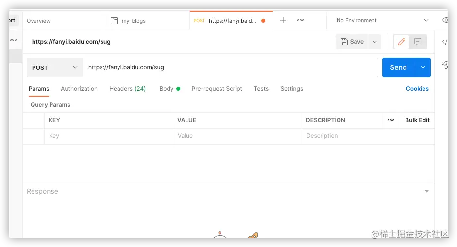Viewport: 457px width, 247px height.
Task: Click the blue Send button
Action: pos(398,67)
